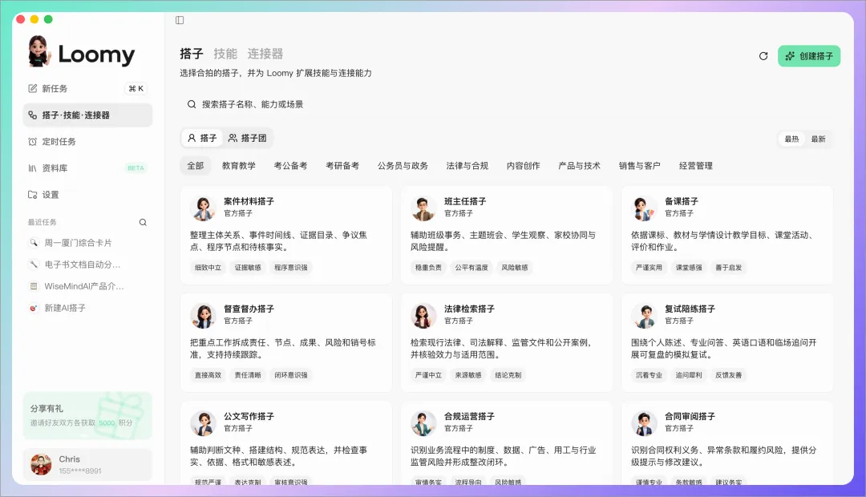Switch to the 技能 top tab

pyautogui.click(x=225, y=54)
